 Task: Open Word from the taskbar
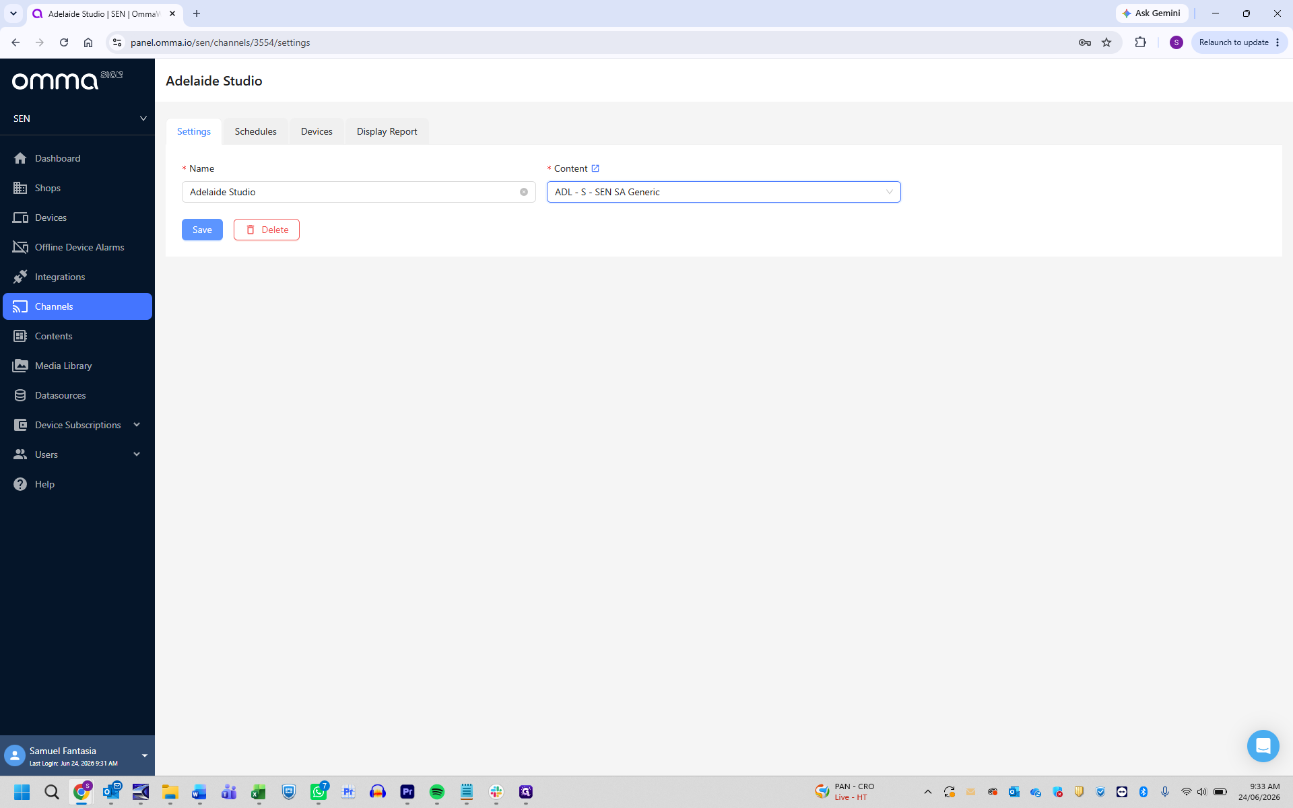coord(199,792)
